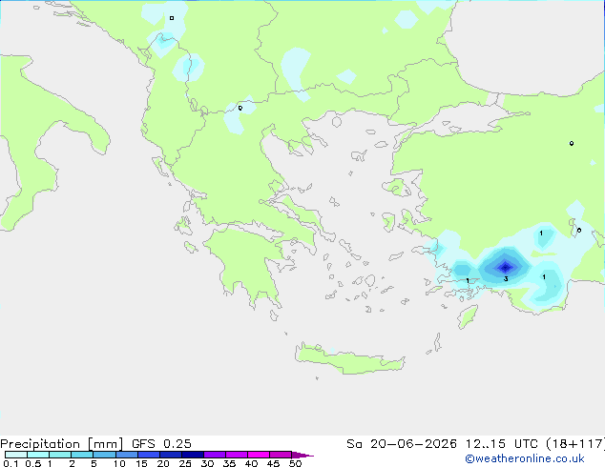This screenshot has width=605, height=467.
Task: Click the '3' value label at the precipitation maximum
Action: click(506, 278)
